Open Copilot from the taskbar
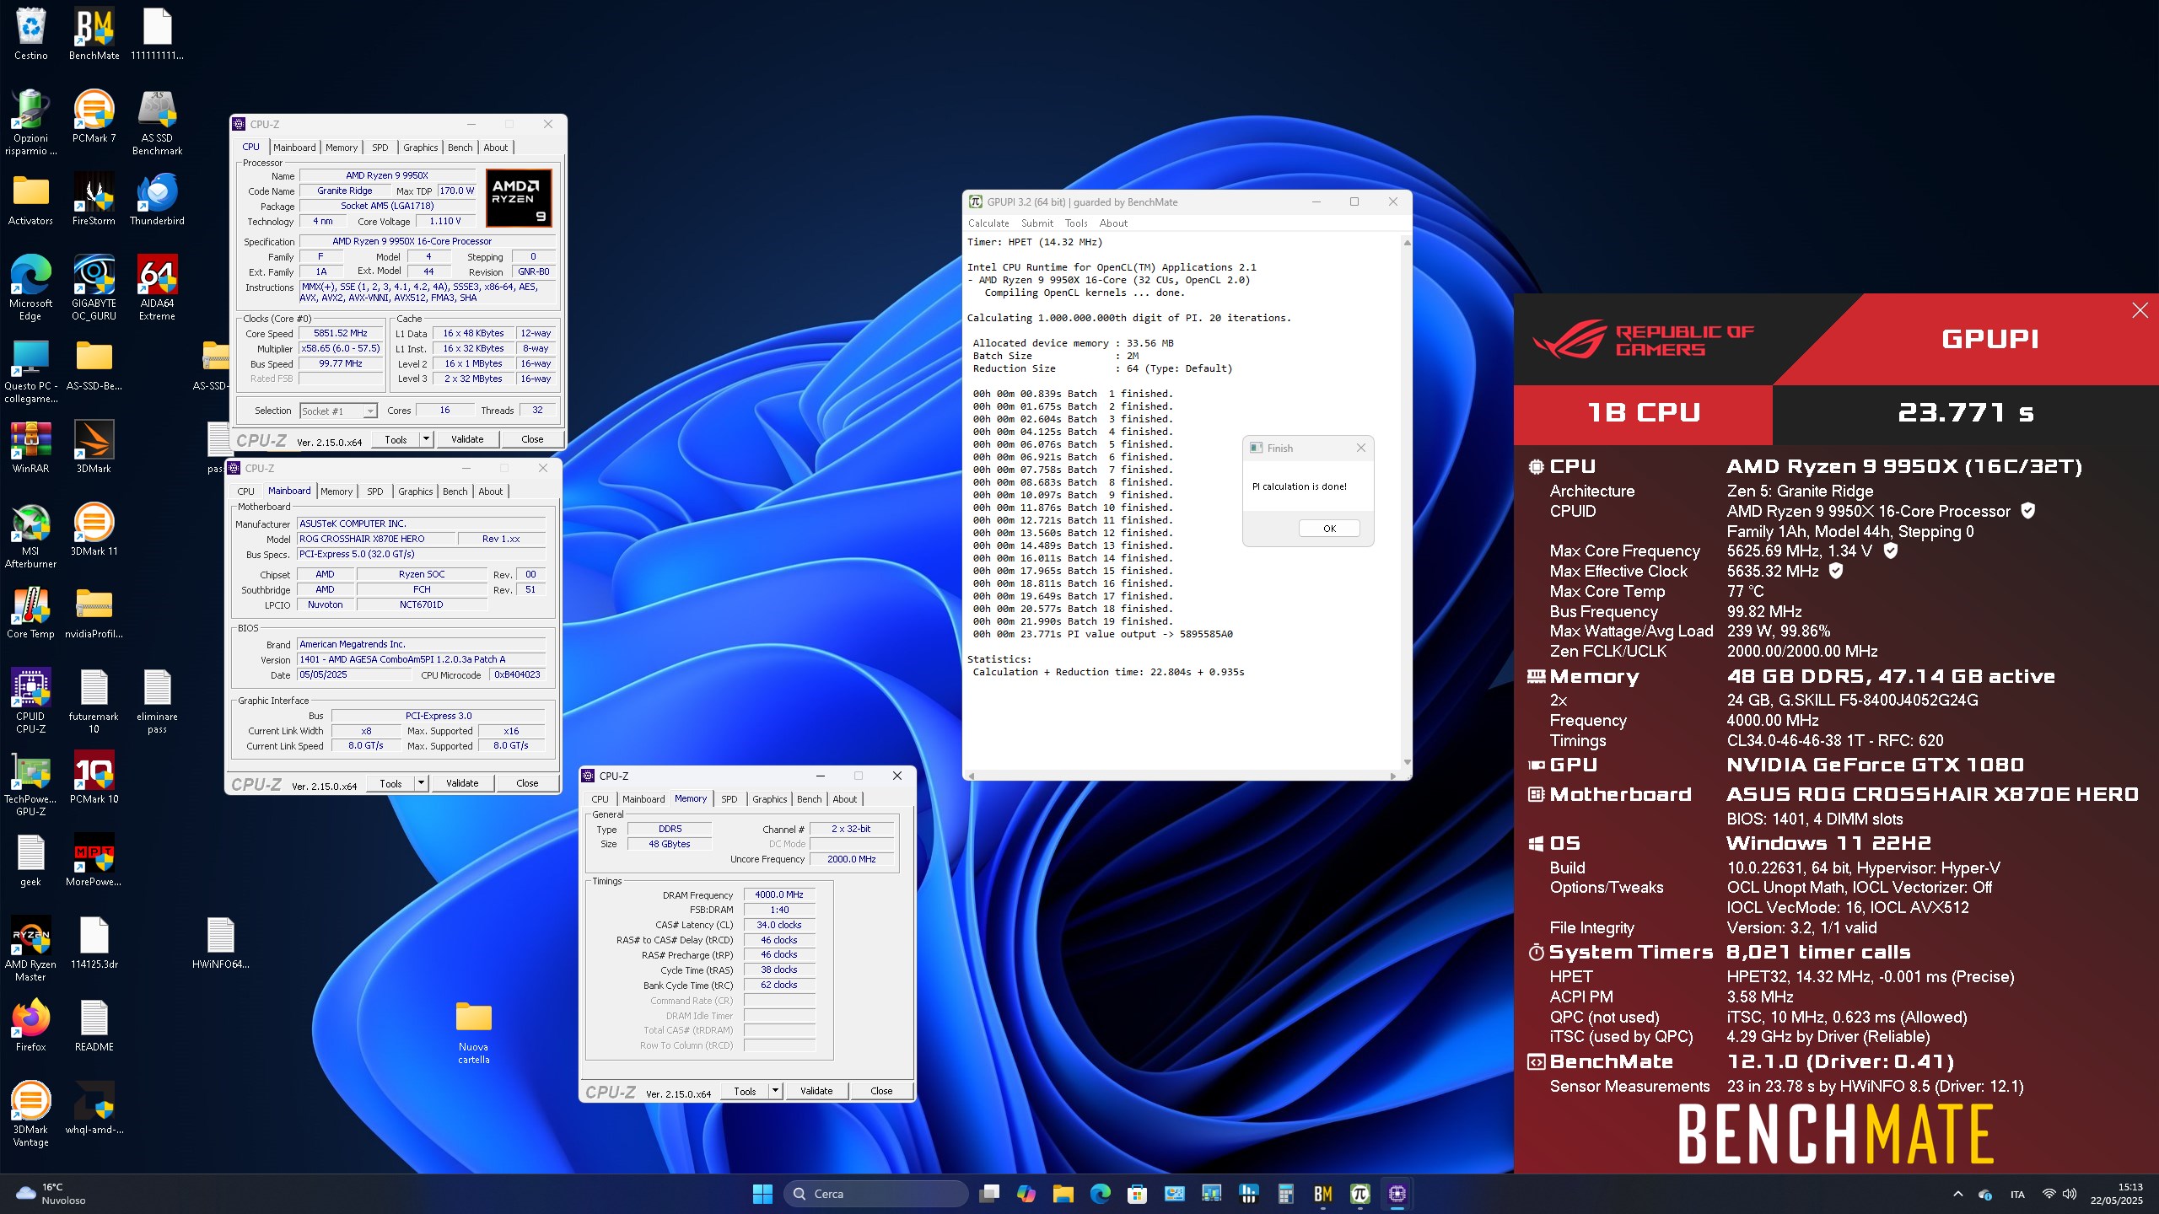Screen dimensions: 2159x1214 pos(1026,1194)
